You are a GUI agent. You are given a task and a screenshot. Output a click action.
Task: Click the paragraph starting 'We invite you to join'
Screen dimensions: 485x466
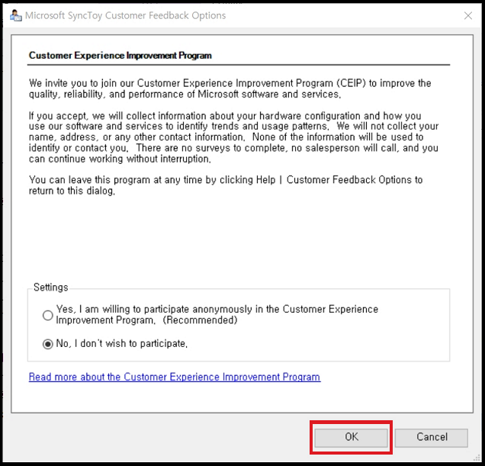(x=230, y=88)
